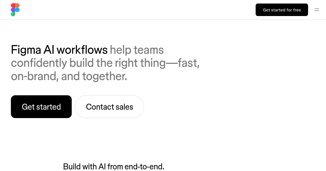Image resolution: width=326 pixels, height=171 pixels.
Task: Click the bold 'Figma AI workflows' heading text
Action: tap(59, 50)
